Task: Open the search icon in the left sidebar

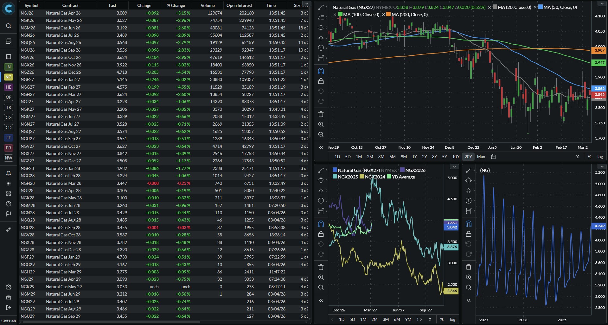Action: 9,26
